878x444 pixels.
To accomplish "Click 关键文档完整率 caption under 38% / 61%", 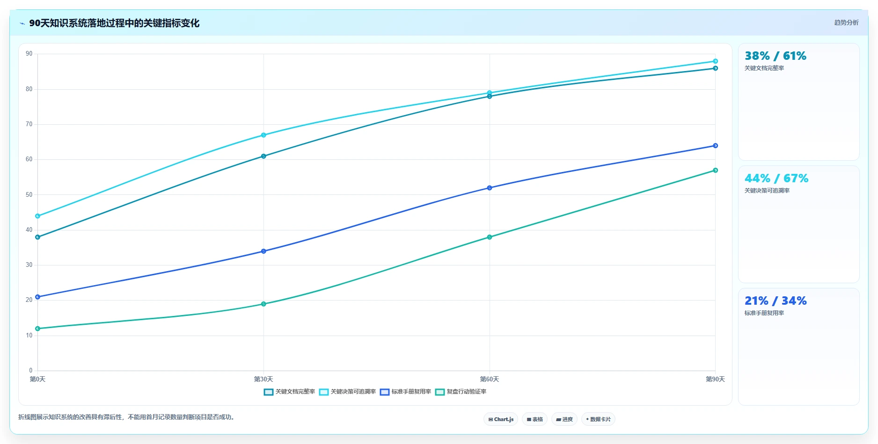I will tap(764, 68).
